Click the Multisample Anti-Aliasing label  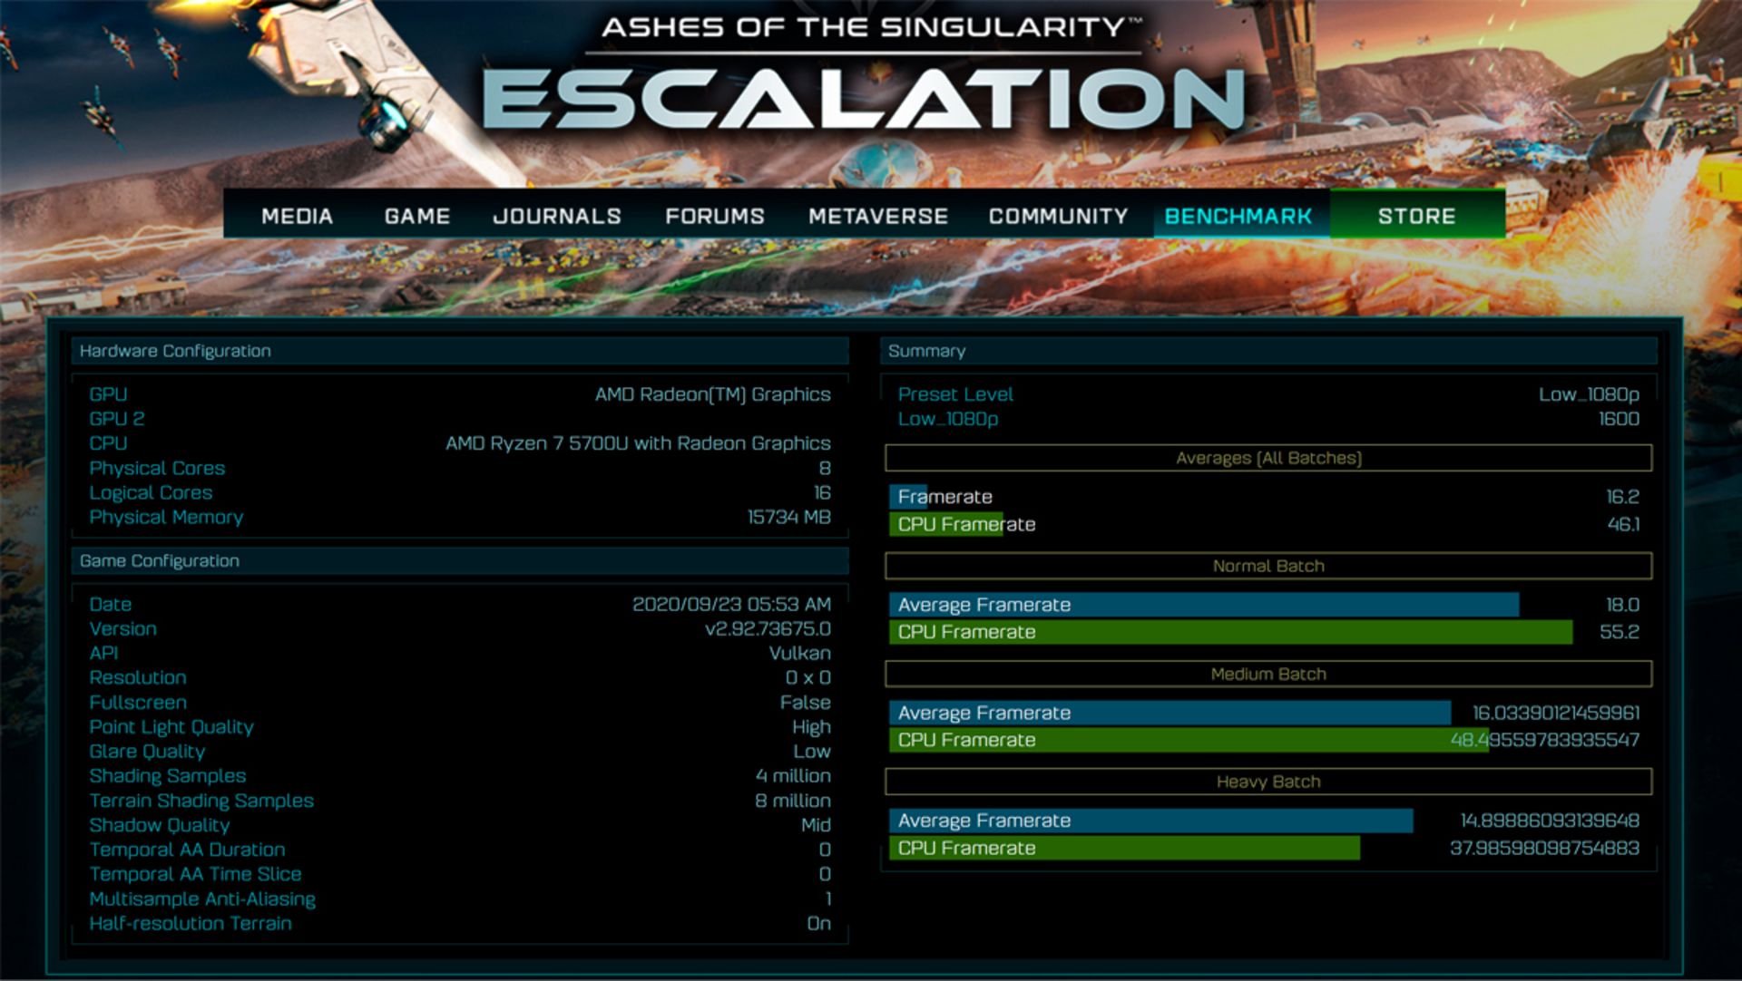202,899
